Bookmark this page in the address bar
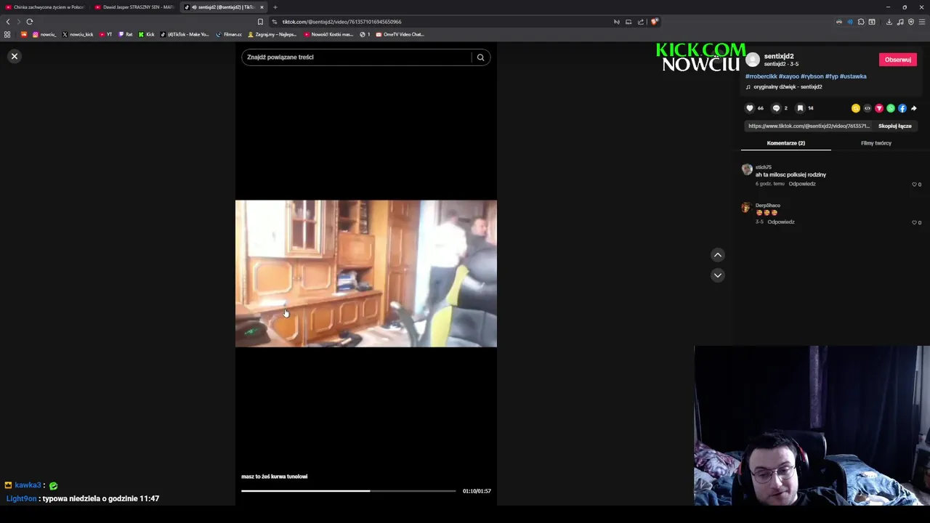Screen dimensions: 930x523 point(260,22)
